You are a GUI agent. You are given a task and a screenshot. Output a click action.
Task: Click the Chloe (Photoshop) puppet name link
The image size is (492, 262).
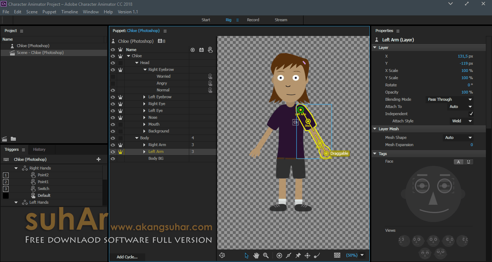pyautogui.click(x=143, y=31)
